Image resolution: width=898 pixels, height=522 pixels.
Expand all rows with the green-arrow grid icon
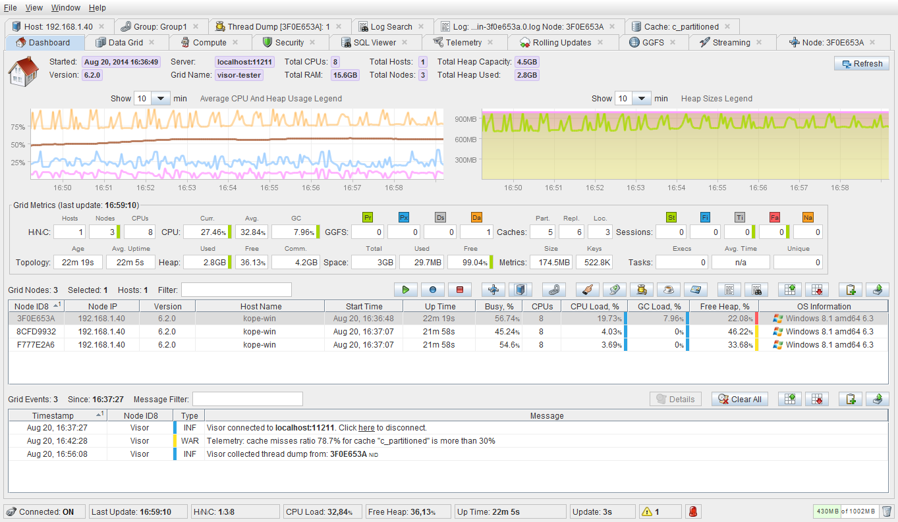tap(789, 290)
